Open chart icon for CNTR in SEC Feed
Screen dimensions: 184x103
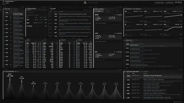(4, 65)
